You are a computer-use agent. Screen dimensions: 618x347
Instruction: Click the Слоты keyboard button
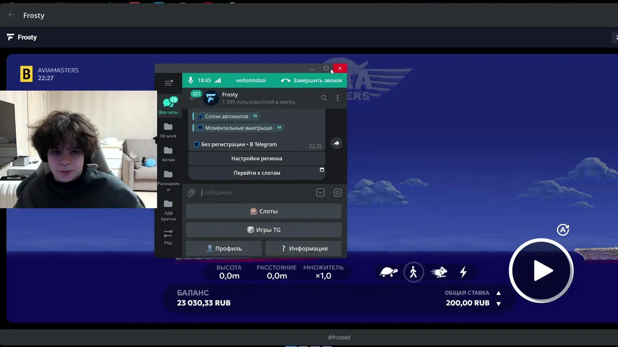[264, 211]
